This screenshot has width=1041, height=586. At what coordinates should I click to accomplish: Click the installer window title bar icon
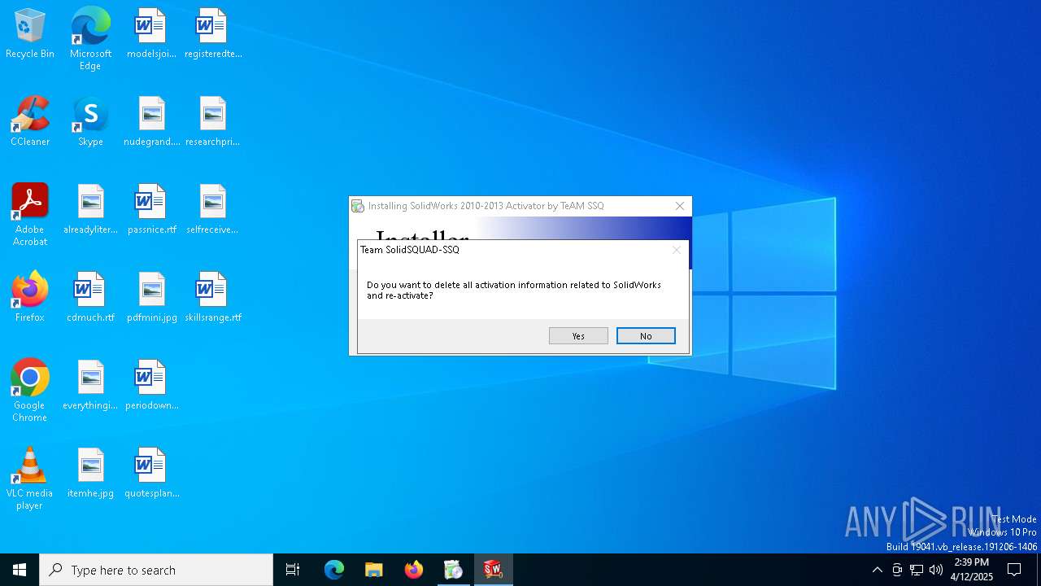point(358,206)
